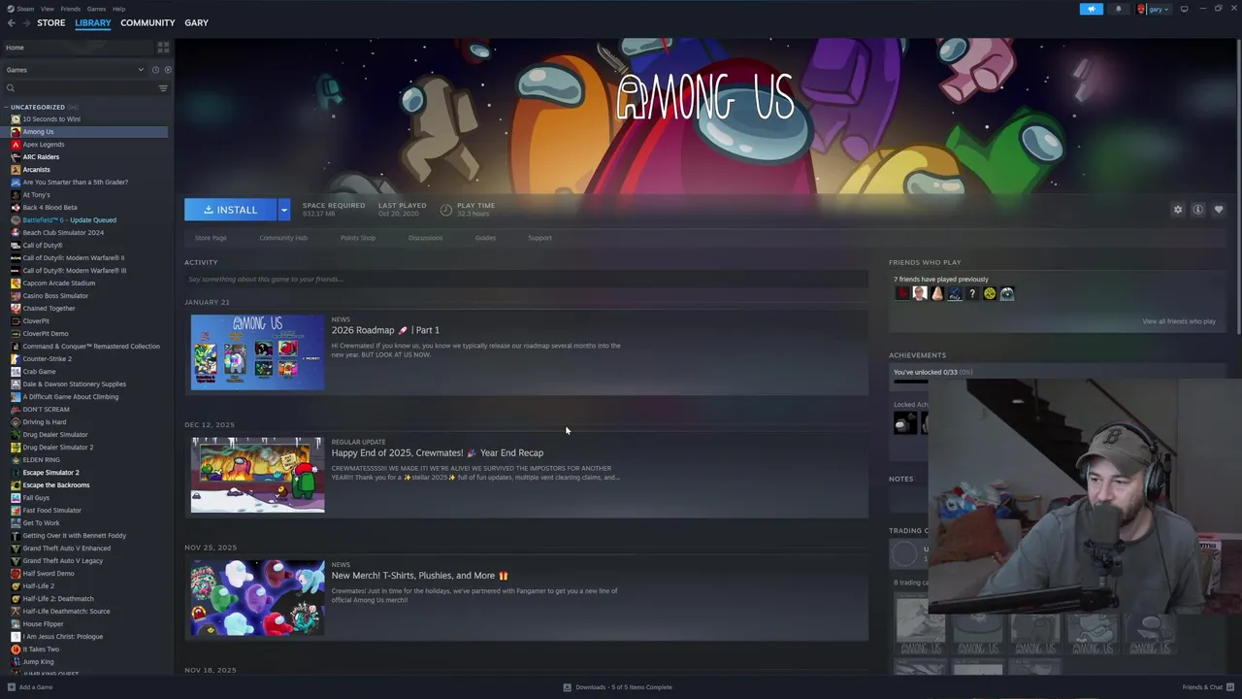Click the LIBRARY tab
Image resolution: width=1242 pixels, height=699 pixels.
pyautogui.click(x=93, y=22)
